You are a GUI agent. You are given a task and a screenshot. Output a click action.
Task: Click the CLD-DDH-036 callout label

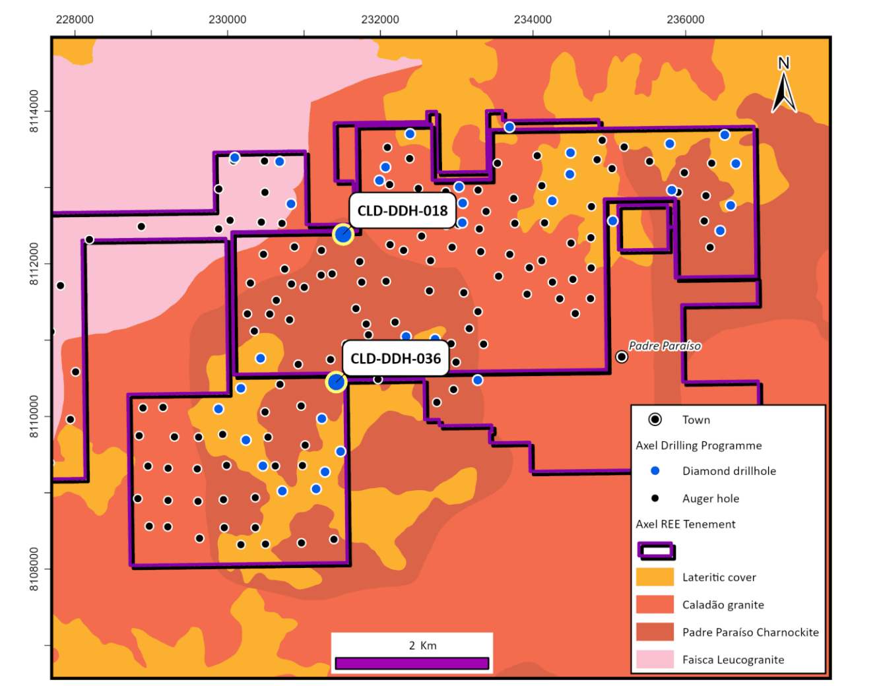pyautogui.click(x=395, y=359)
